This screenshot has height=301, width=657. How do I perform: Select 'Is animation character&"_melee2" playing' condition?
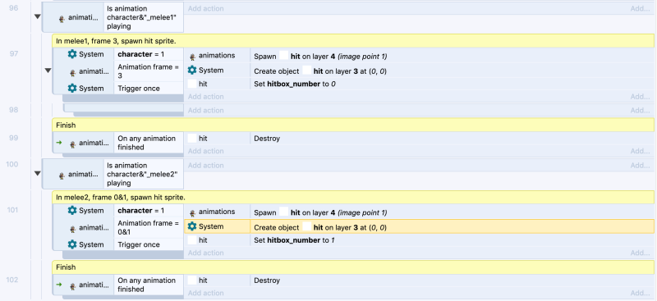pyautogui.click(x=143, y=174)
